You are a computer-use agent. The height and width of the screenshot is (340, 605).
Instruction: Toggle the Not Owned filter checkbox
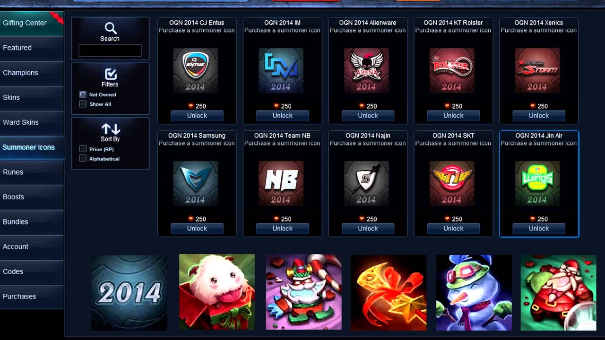coord(83,94)
